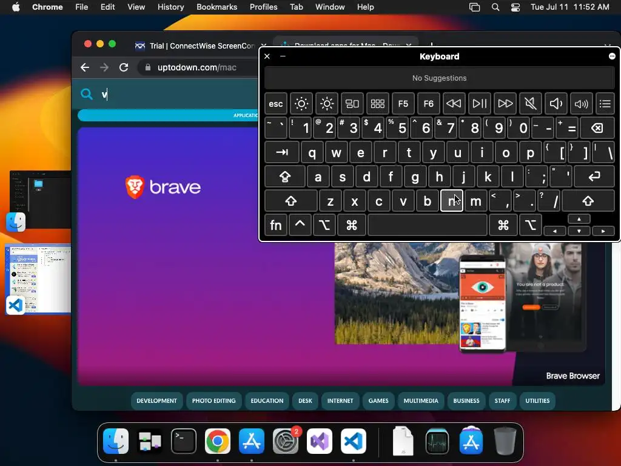Open the File menu in the menu bar

pyautogui.click(x=82, y=7)
